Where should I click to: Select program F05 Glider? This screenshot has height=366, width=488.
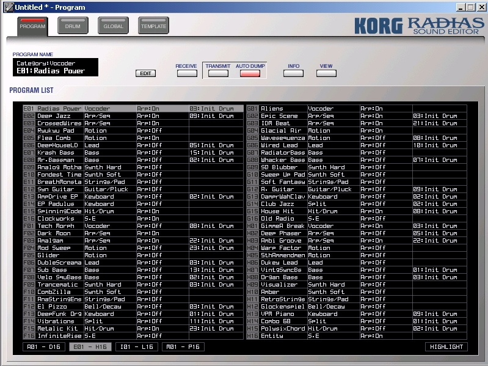(x=133, y=255)
